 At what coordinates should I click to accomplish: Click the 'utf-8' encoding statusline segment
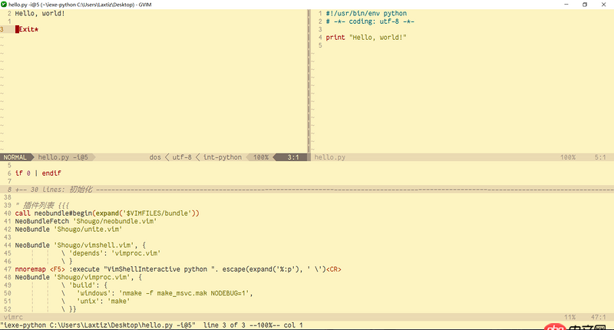point(182,157)
